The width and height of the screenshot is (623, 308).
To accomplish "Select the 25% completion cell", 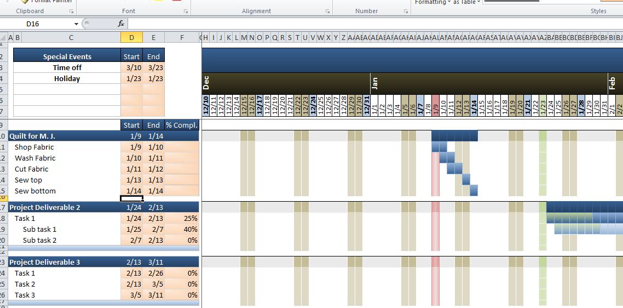I will point(182,219).
